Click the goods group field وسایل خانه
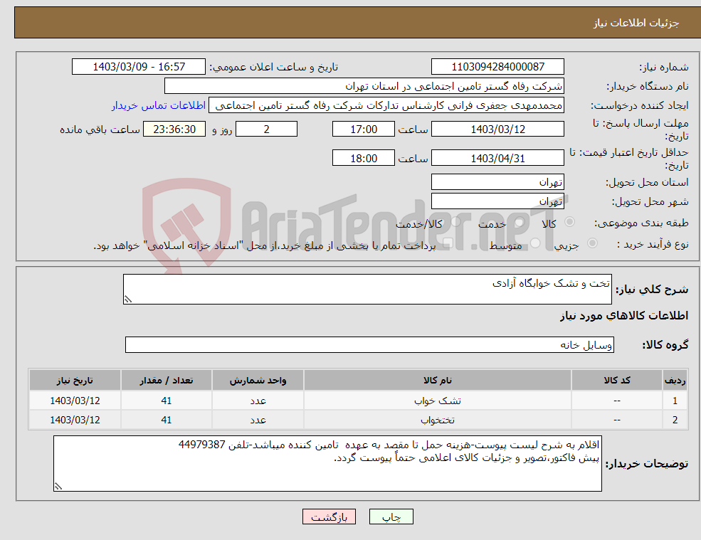 (x=370, y=344)
